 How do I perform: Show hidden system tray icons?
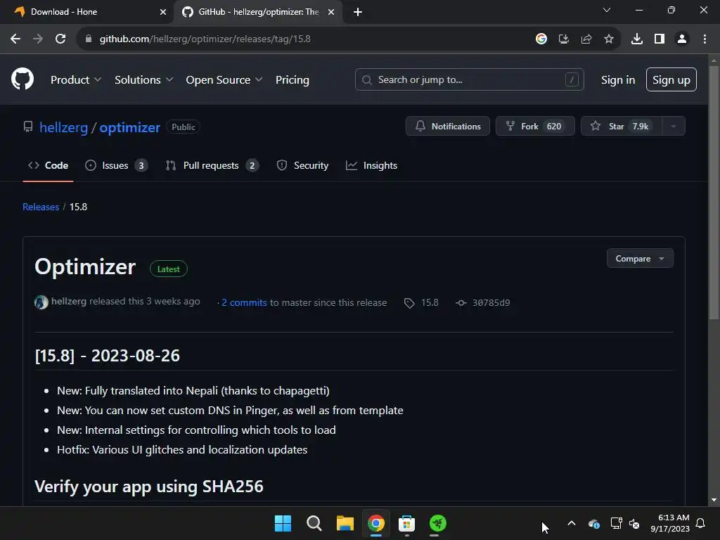pos(572,523)
